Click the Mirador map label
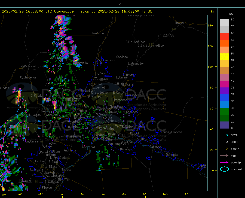 tap(125, 149)
